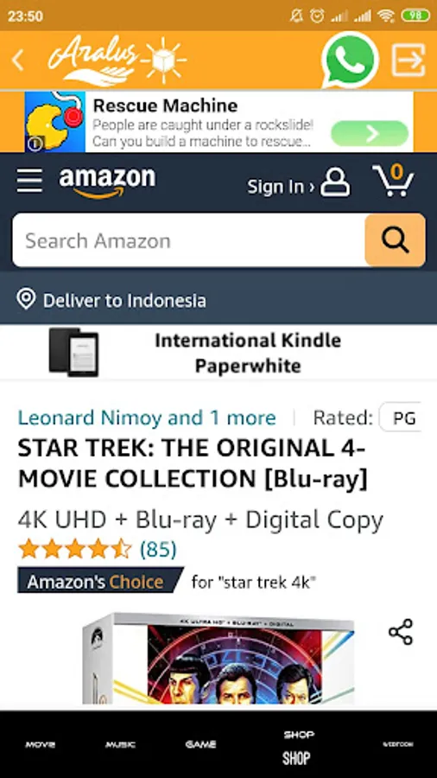Switch to the Movie tab at bottom

coord(40,744)
